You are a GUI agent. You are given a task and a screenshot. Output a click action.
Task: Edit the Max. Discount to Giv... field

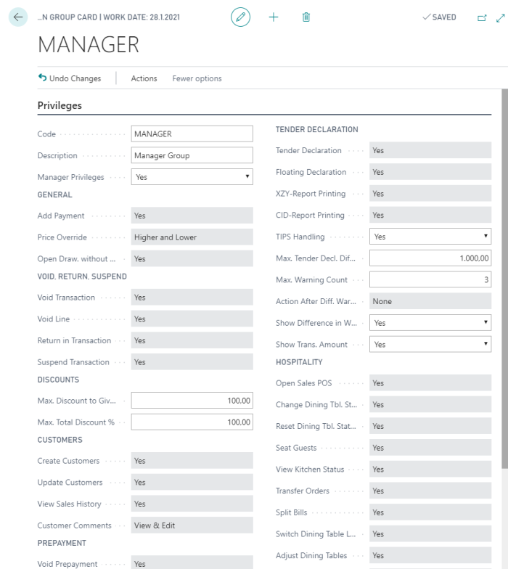pos(192,401)
